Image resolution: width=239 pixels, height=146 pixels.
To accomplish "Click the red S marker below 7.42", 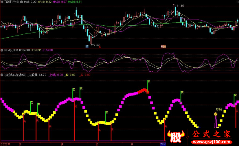I will coord(100,47).
